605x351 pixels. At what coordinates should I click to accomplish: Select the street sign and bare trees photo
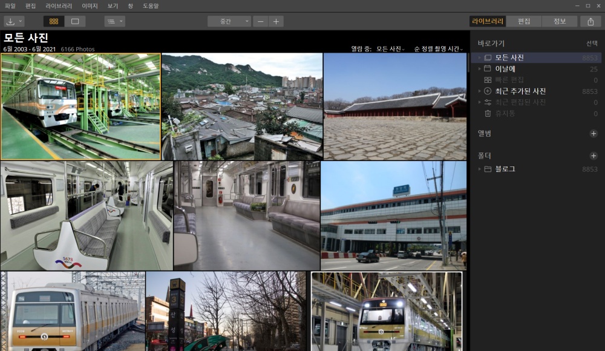[226, 311]
